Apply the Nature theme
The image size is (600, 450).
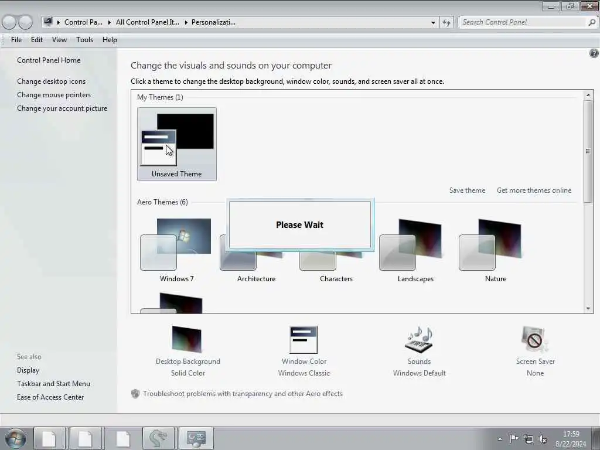(x=495, y=251)
